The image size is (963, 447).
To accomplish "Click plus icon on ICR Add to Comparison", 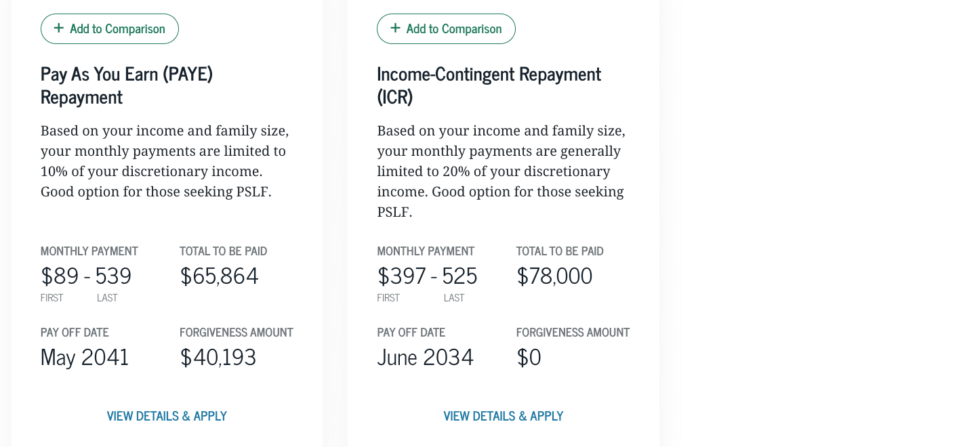I will click(395, 28).
